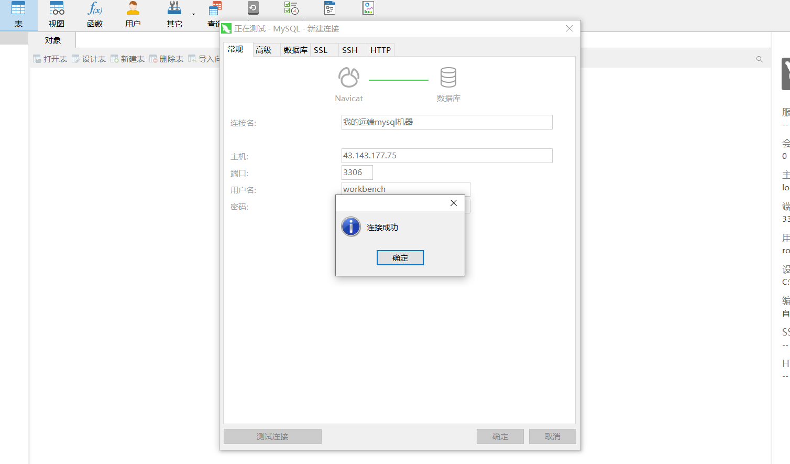Click the 连接名 input field

point(447,122)
